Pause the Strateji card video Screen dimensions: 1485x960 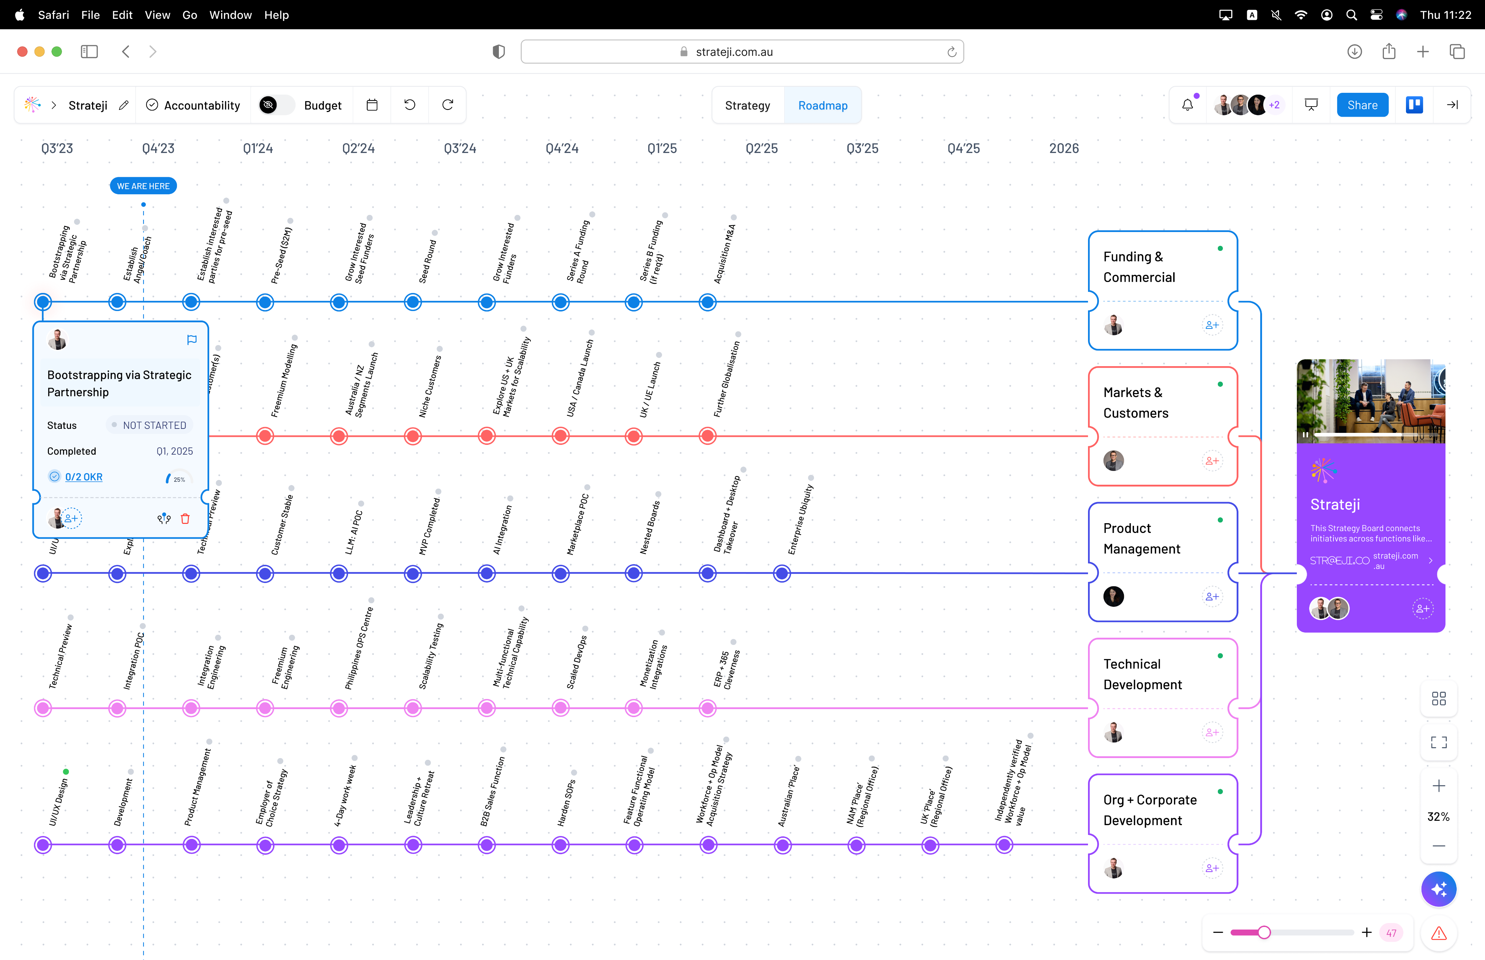coord(1306,434)
